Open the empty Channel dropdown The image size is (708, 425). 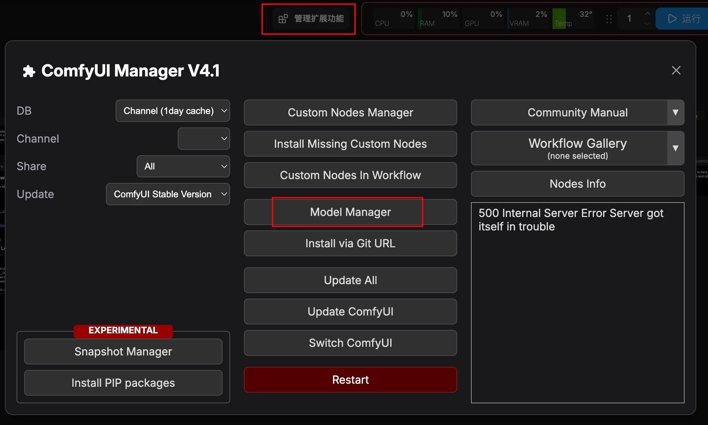[204, 138]
